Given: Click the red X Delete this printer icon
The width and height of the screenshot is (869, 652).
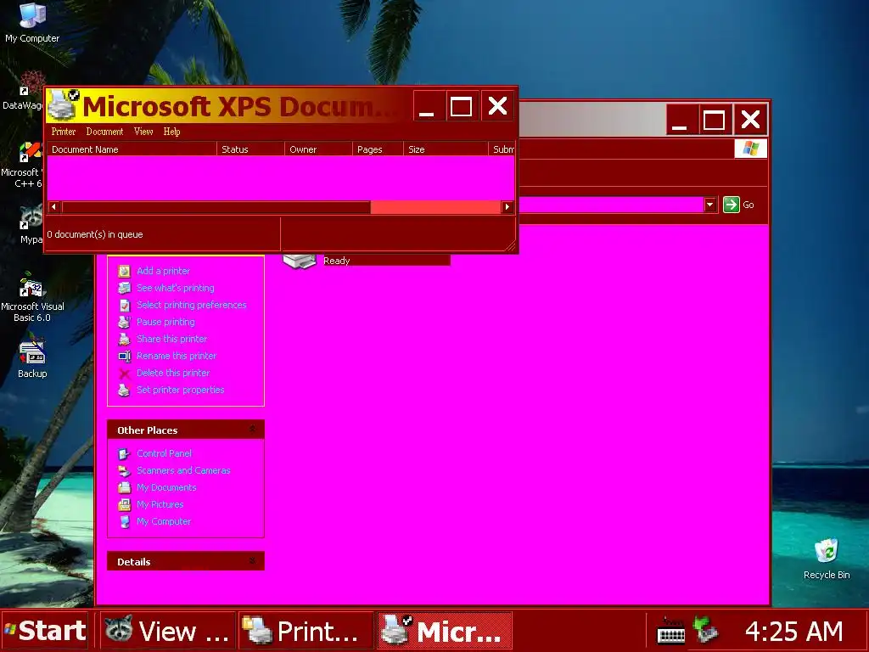Looking at the screenshot, I should (124, 374).
